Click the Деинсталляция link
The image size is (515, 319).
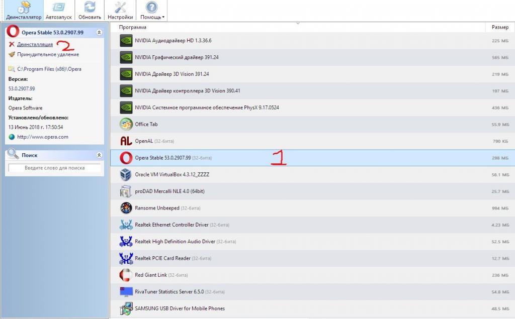(x=35, y=44)
